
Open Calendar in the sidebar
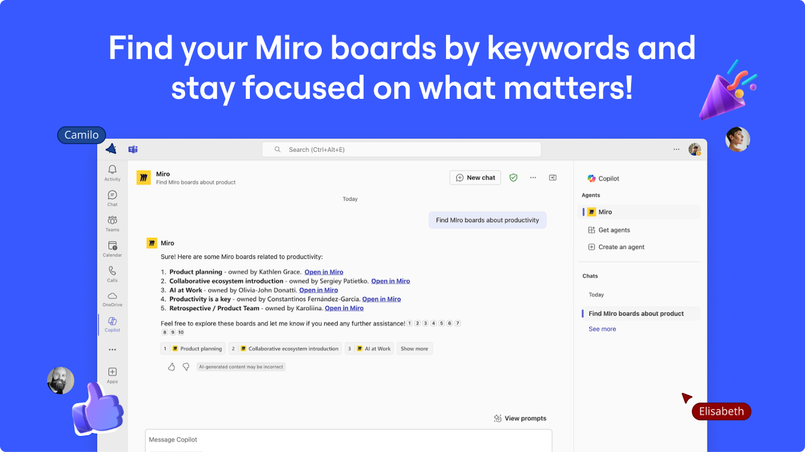(x=112, y=248)
